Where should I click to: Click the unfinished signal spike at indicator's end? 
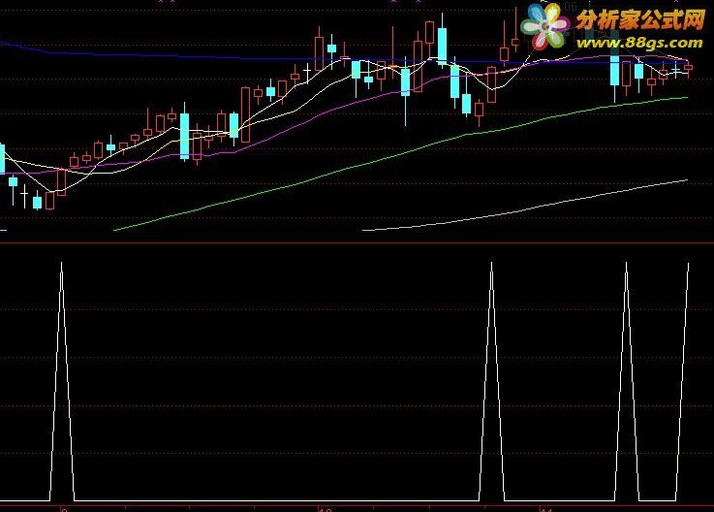(682, 381)
